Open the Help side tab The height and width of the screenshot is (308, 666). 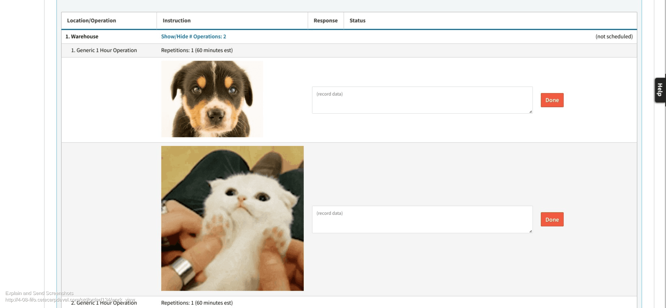(x=660, y=90)
